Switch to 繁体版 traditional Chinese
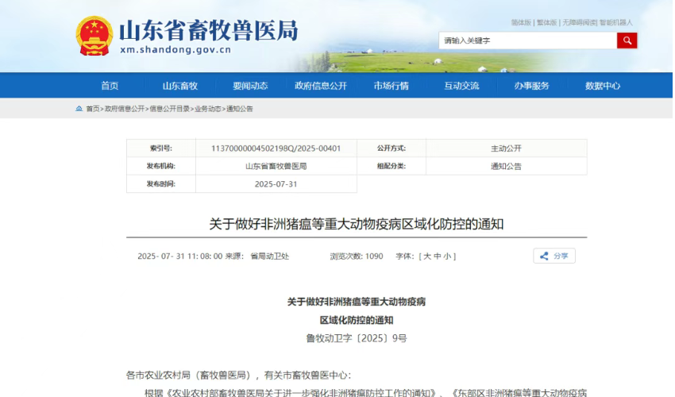Screen dimensions: 675x397 coord(546,22)
